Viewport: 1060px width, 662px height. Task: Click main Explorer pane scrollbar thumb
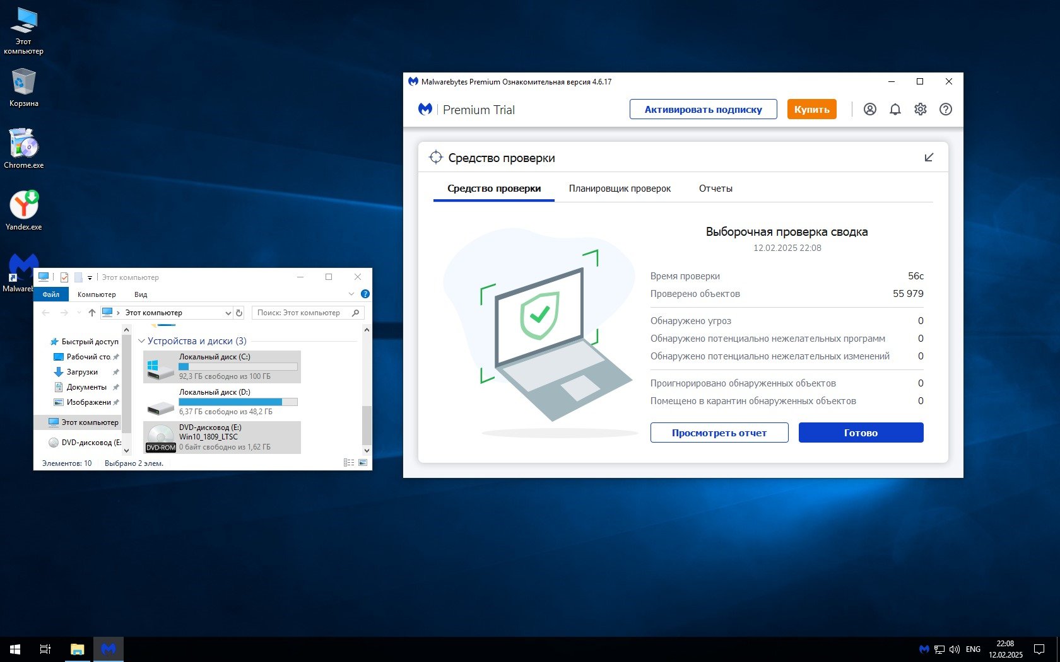click(x=367, y=426)
